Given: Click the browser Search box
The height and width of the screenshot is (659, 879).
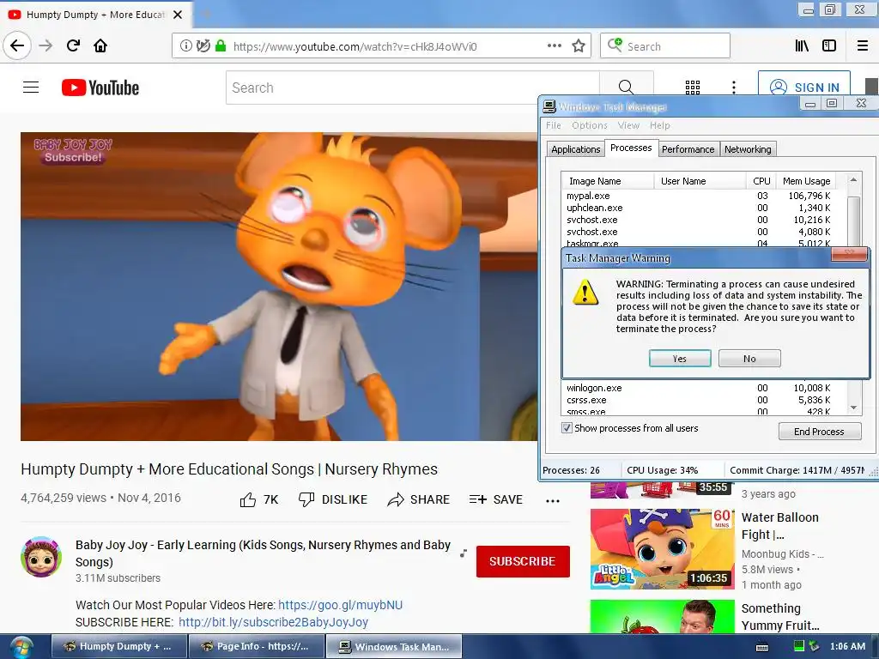Looking at the screenshot, I should click(665, 46).
